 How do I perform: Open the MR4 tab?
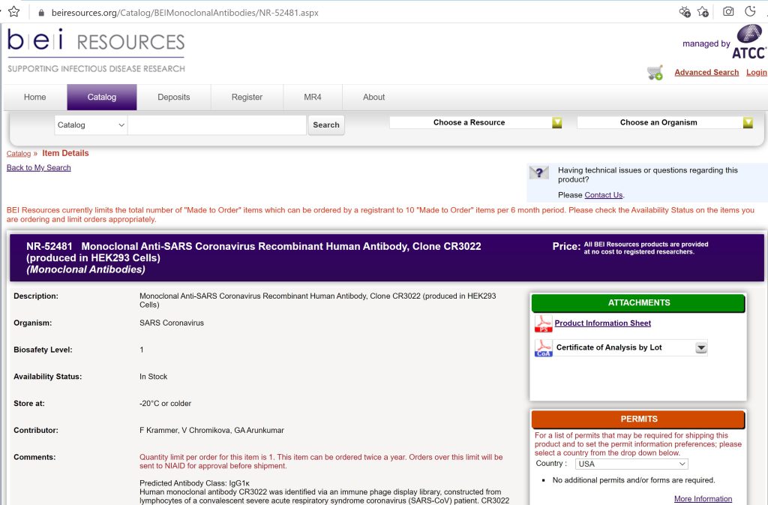click(x=313, y=97)
